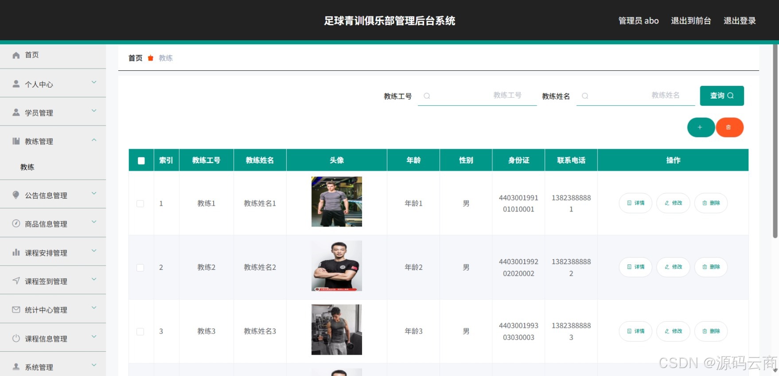Expand the 商品信息管理 menu chevron
Viewport: 779px width, 376px height.
[x=94, y=222]
